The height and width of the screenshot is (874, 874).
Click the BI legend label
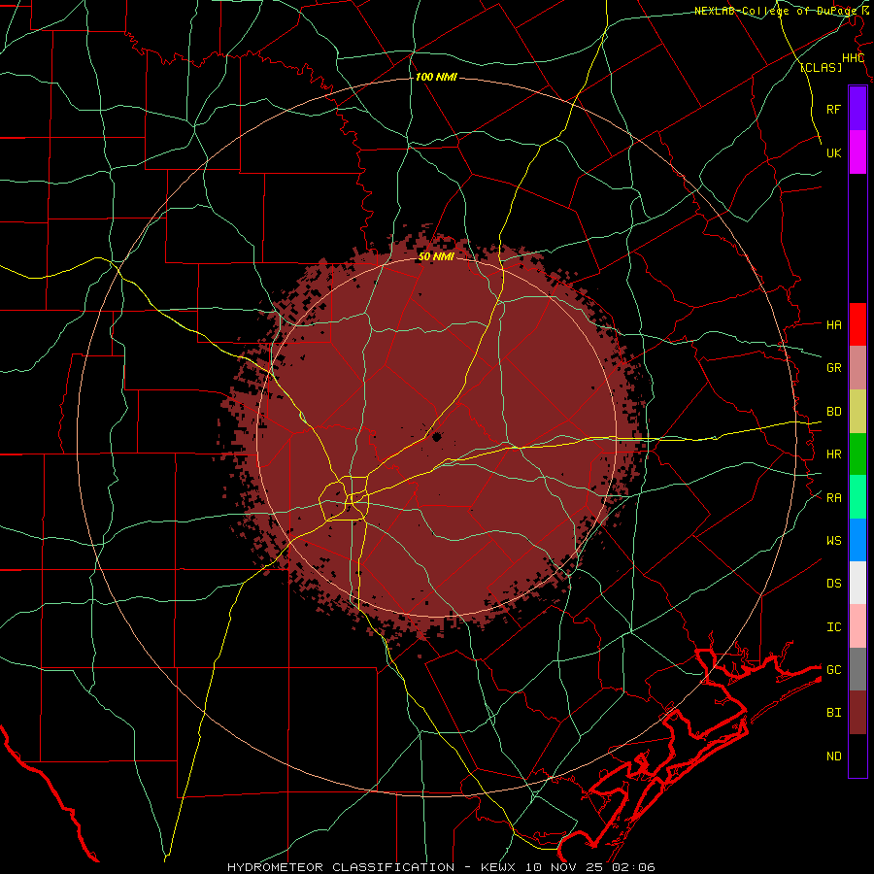point(833,713)
